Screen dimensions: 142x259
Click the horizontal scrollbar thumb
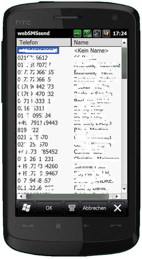click(x=67, y=196)
